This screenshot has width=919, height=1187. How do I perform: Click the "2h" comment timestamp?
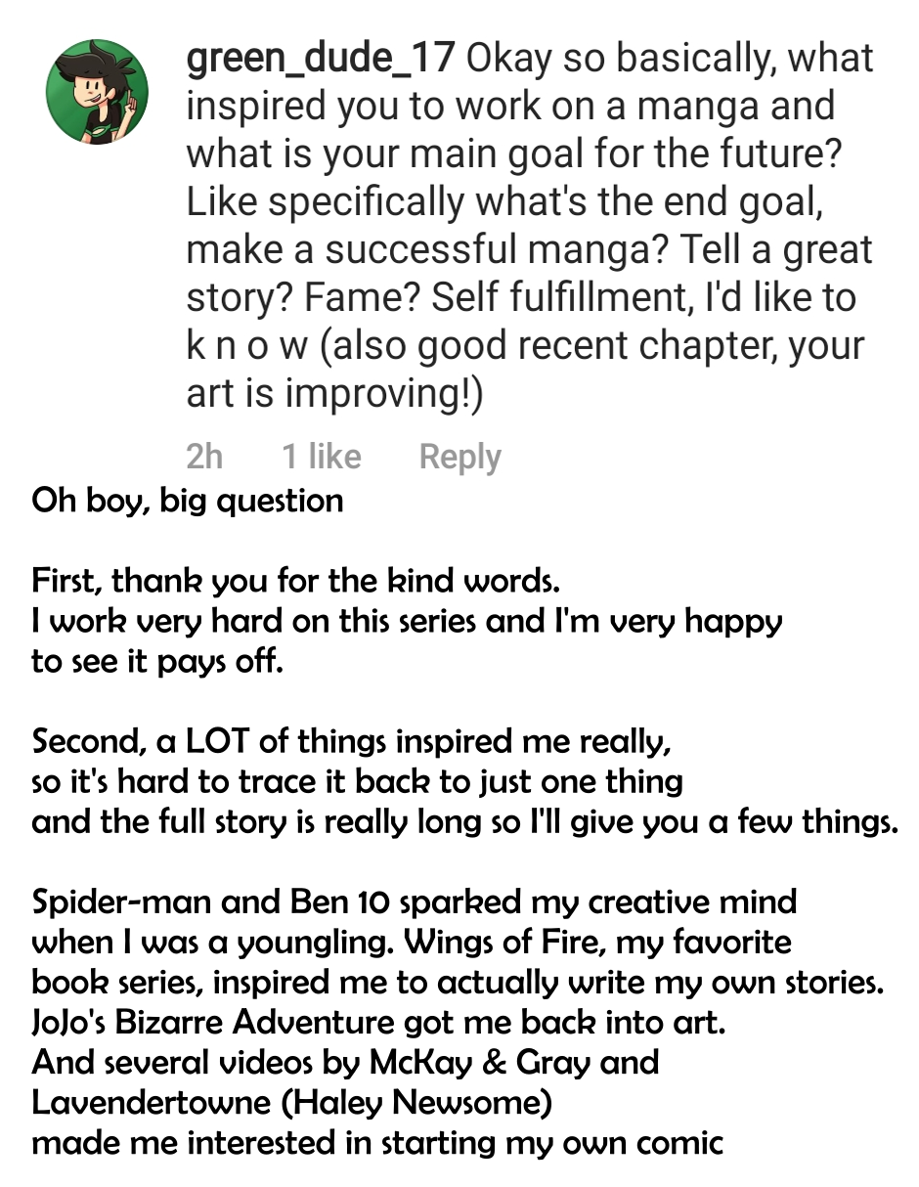coord(204,457)
